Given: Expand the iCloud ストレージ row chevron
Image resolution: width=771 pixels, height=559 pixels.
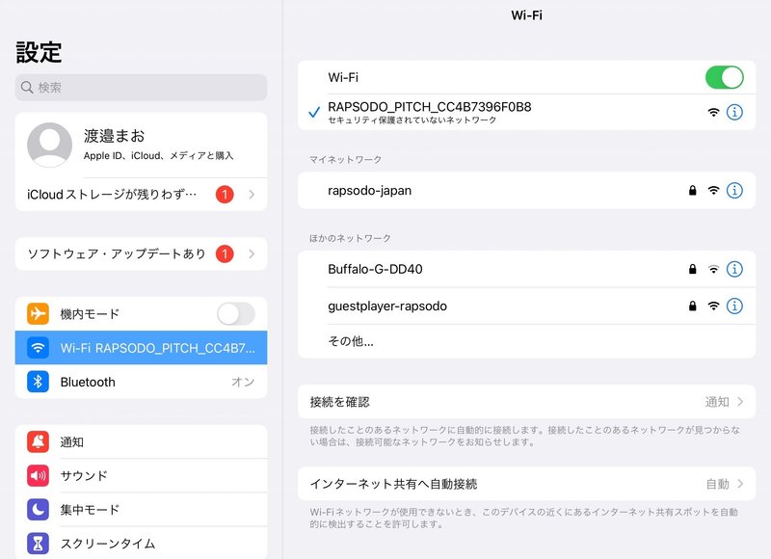Looking at the screenshot, I should pyautogui.click(x=252, y=195).
